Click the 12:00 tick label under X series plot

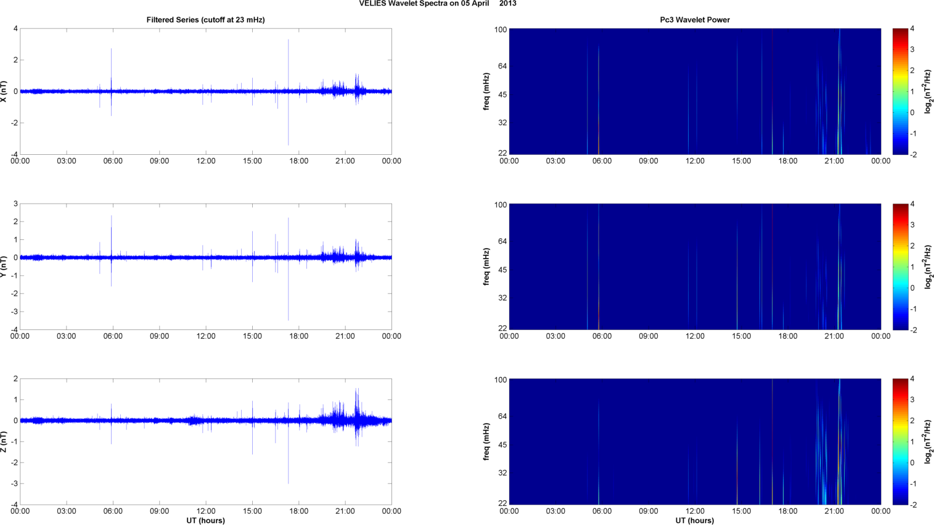pos(206,161)
